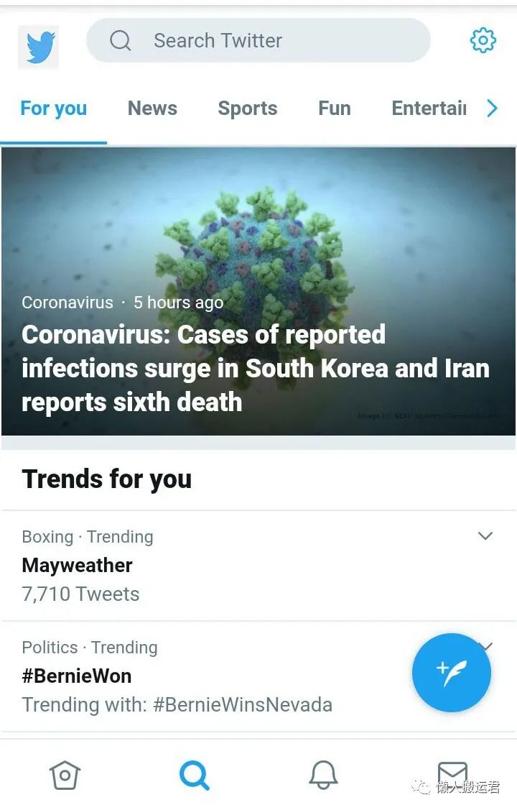517x810 pixels.
Task: Reveal more tabs with the right chevron
Action: point(493,108)
